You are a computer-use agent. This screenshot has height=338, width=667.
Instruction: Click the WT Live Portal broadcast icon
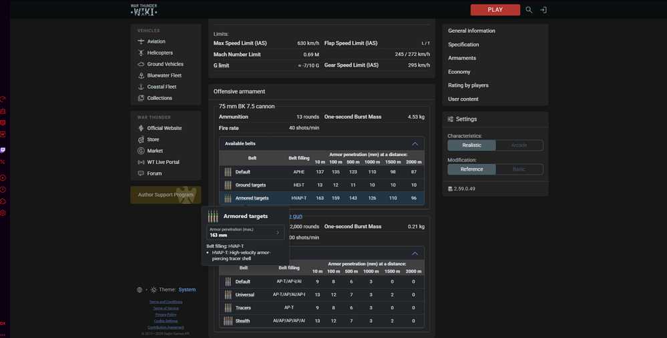(x=141, y=162)
